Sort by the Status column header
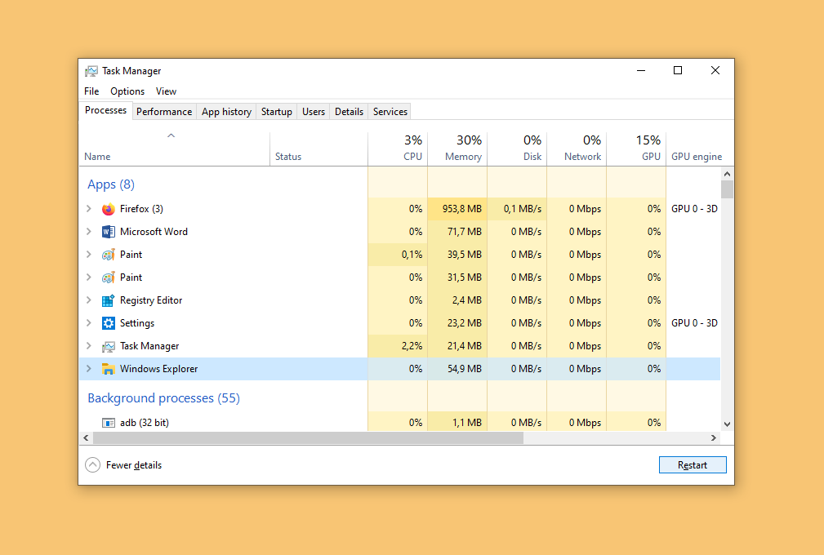The height and width of the screenshot is (555, 824). tap(318, 149)
